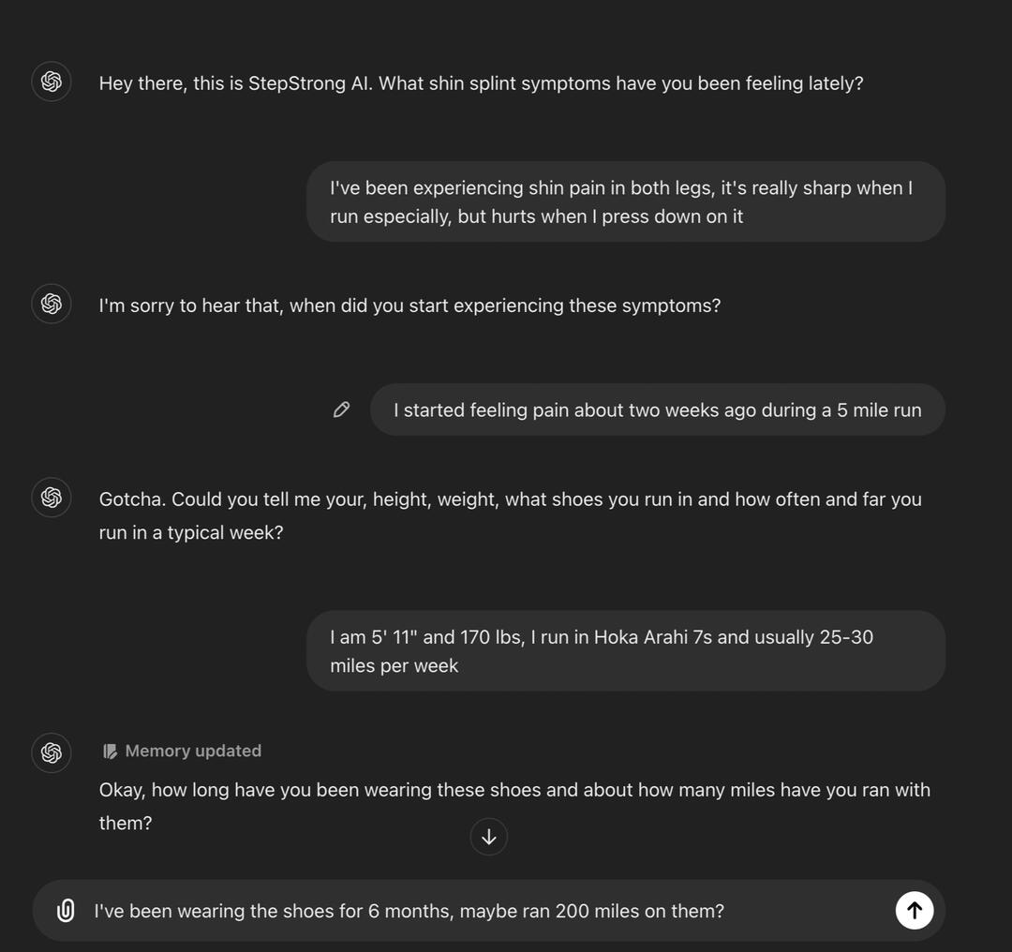Click the avatar beside the StepStrong AI greeting
The height and width of the screenshot is (952, 1012).
(x=52, y=82)
